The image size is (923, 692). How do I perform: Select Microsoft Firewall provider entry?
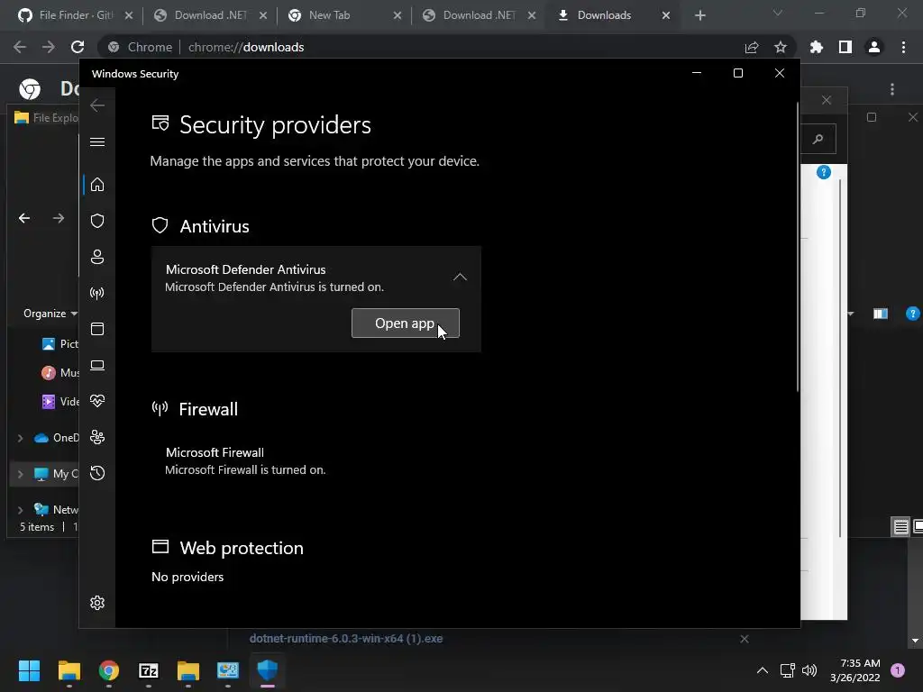(245, 460)
